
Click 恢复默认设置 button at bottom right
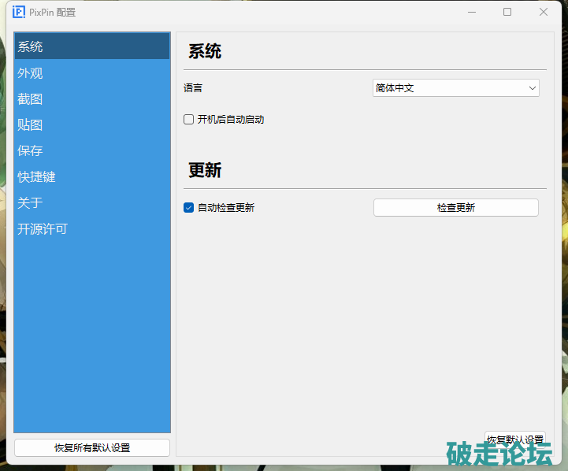(x=514, y=439)
